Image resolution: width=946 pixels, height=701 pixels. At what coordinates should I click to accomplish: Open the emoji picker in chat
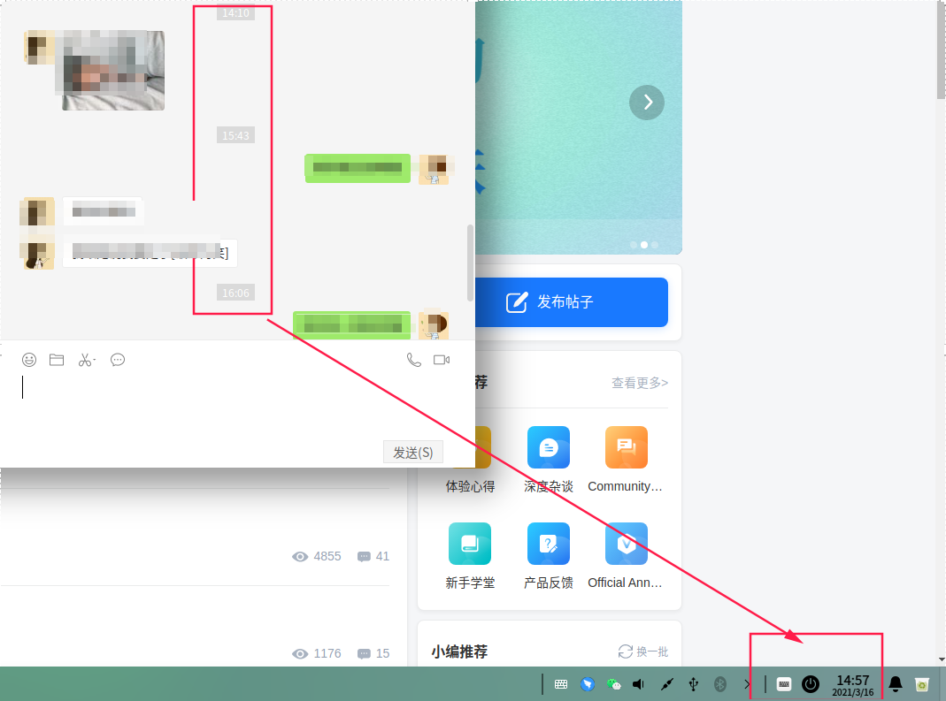pos(29,360)
